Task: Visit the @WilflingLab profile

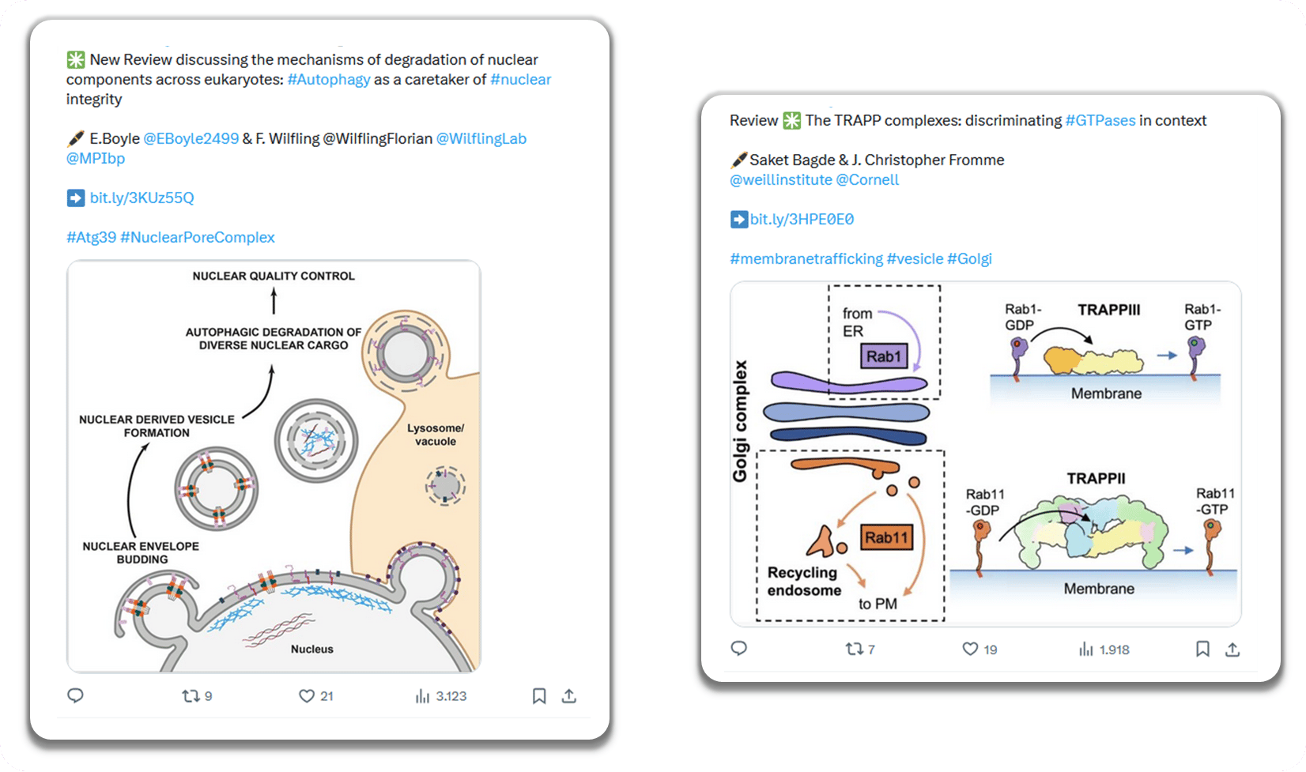Action: [x=481, y=138]
